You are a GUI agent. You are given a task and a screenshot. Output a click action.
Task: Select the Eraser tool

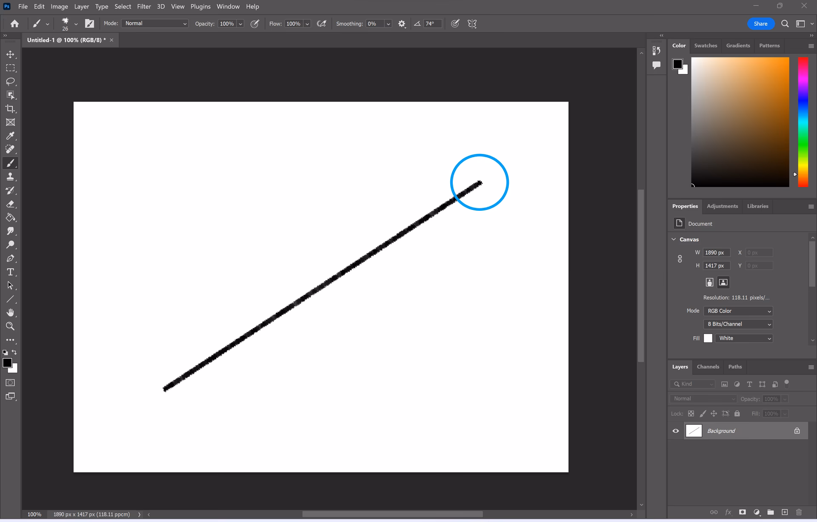(x=11, y=204)
